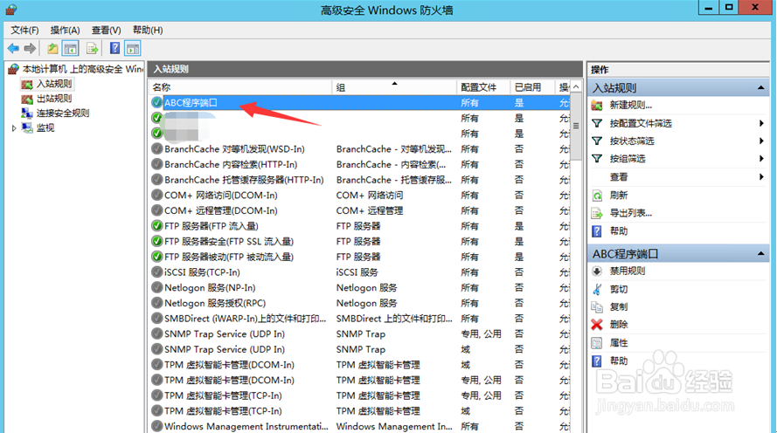Expand the 监视 tree node arrow

coord(14,128)
